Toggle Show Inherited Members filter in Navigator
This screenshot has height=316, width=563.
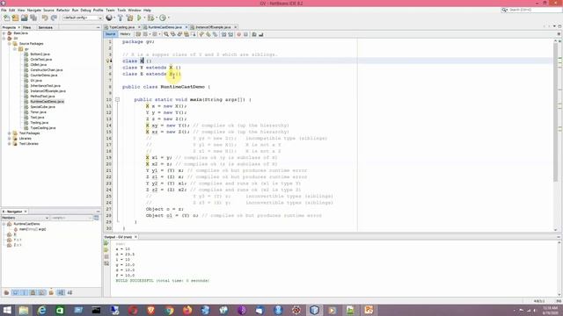[x=6, y=292]
